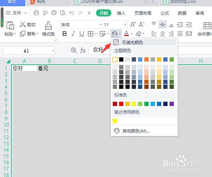
Task: Align text right
Action: 171,34
